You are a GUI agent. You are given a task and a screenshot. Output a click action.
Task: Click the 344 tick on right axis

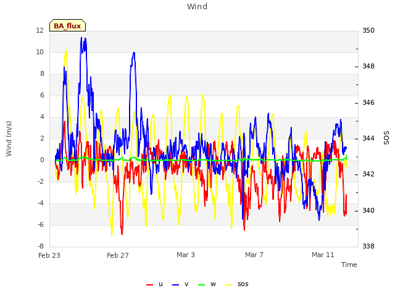[368, 138]
